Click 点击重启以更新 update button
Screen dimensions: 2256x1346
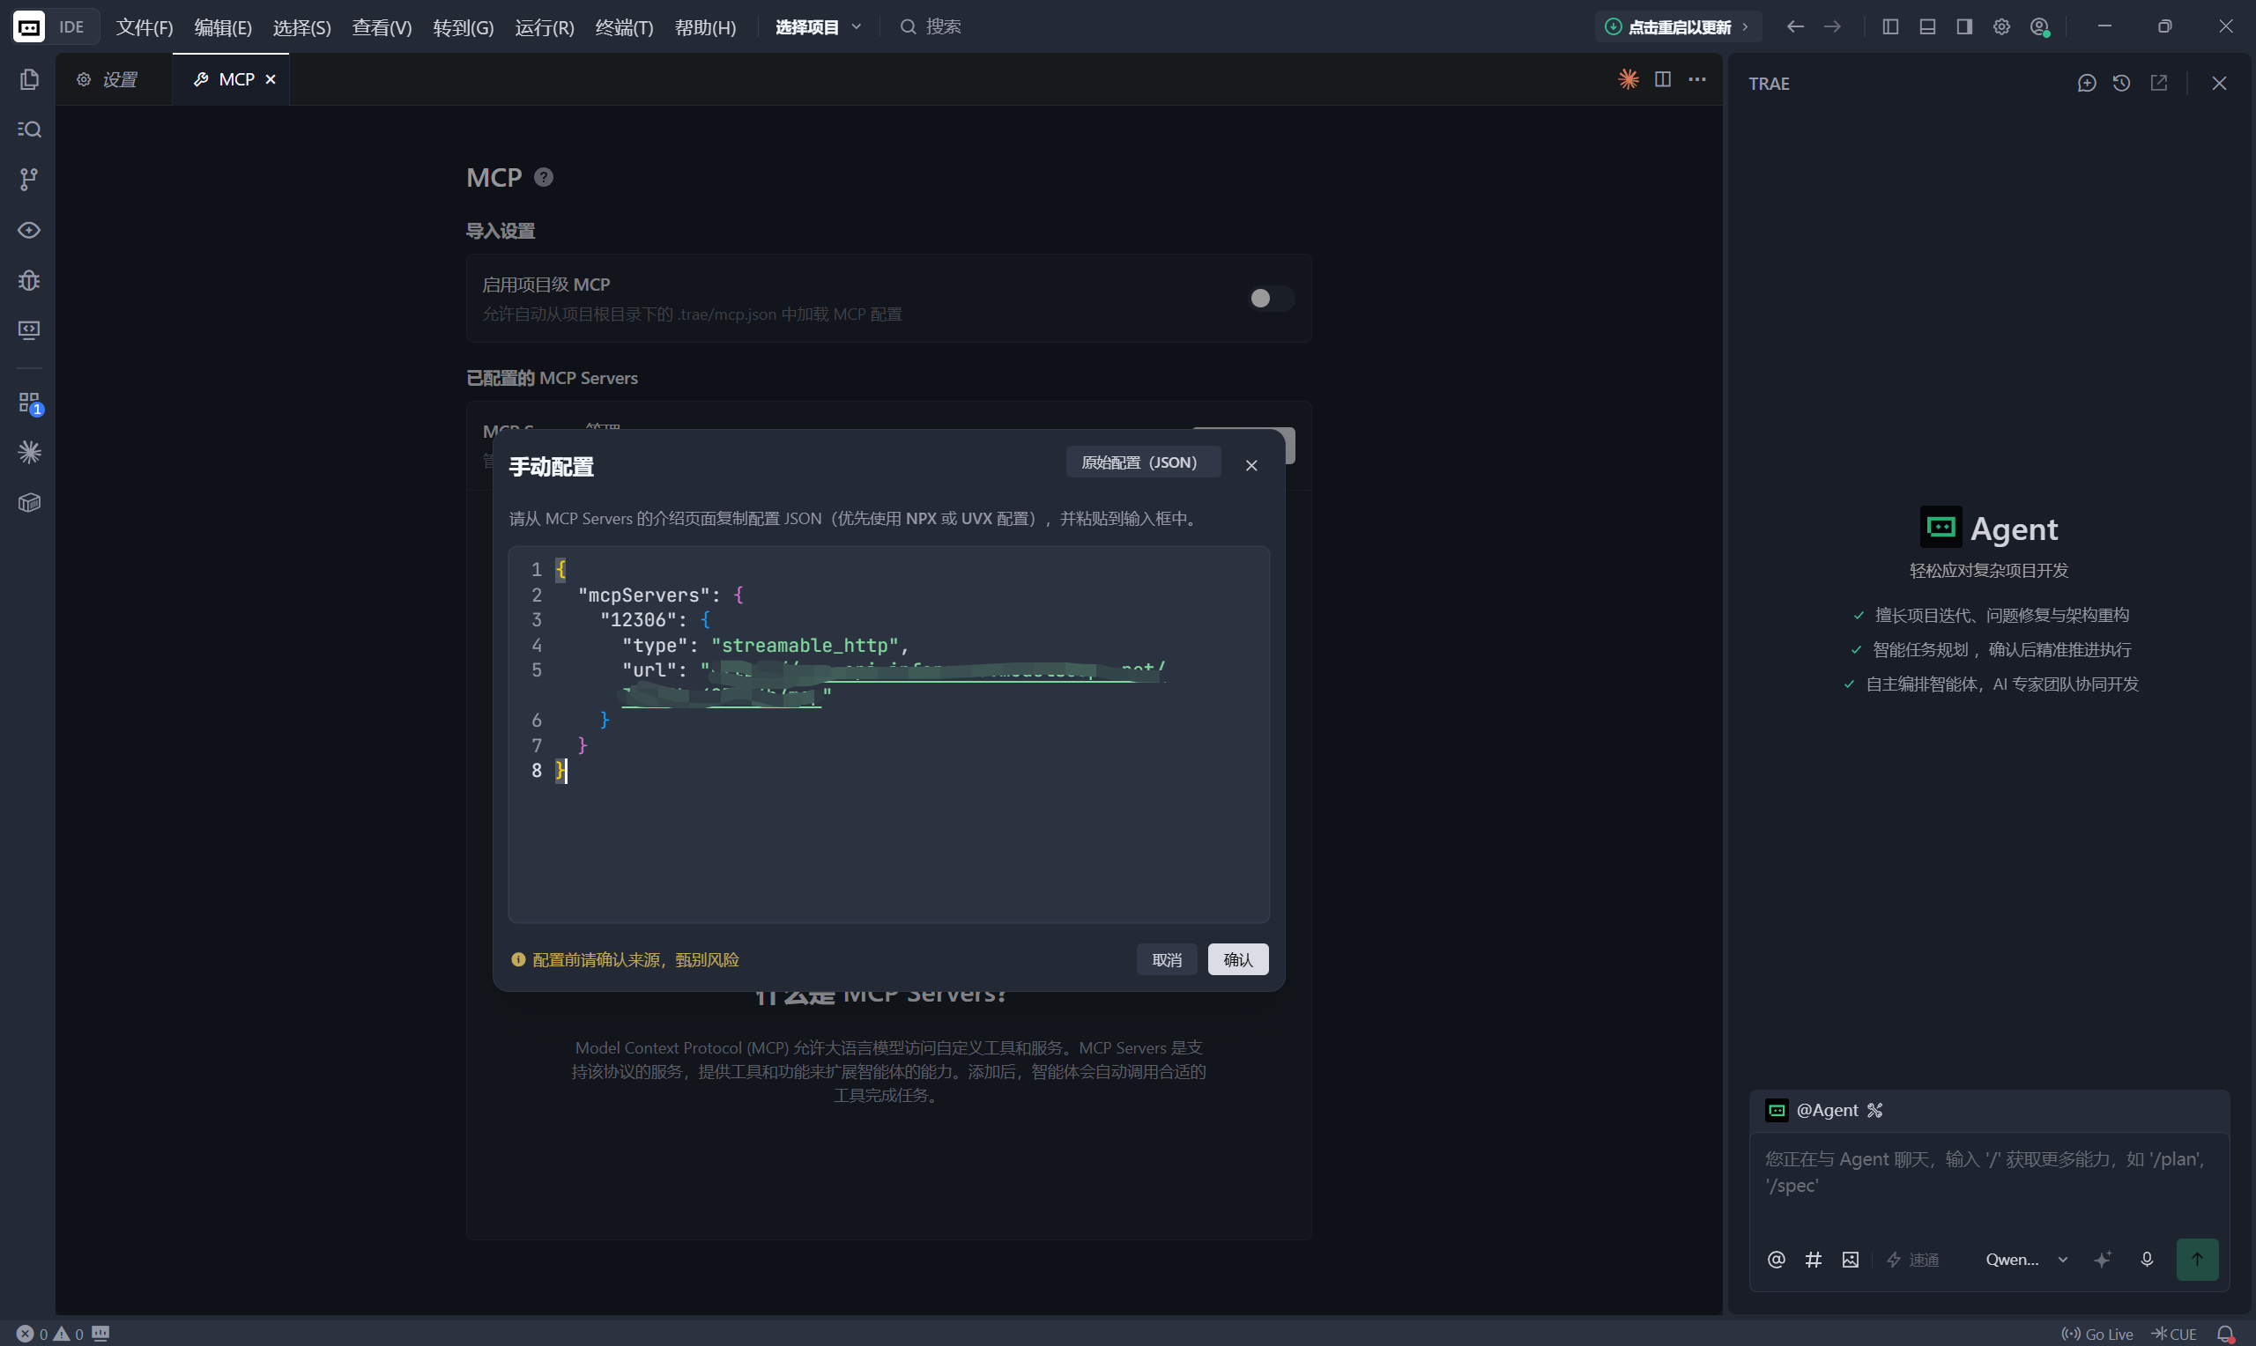pos(1677,27)
